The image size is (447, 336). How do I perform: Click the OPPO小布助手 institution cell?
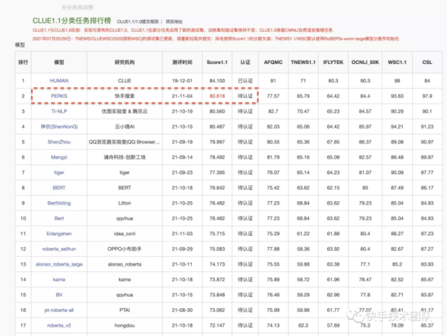[x=125, y=249]
